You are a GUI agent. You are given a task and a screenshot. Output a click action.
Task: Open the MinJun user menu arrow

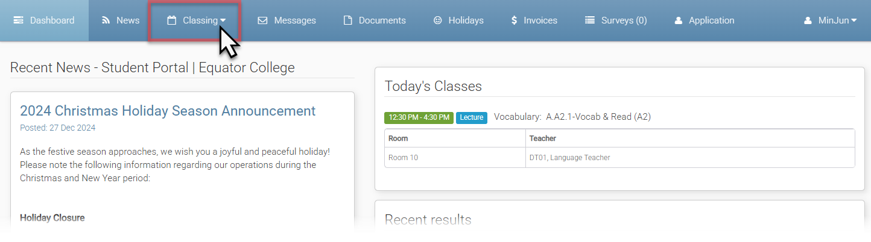854,20
